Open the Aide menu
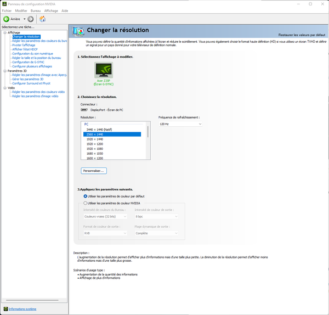The height and width of the screenshot is (315, 329). (x=65, y=11)
